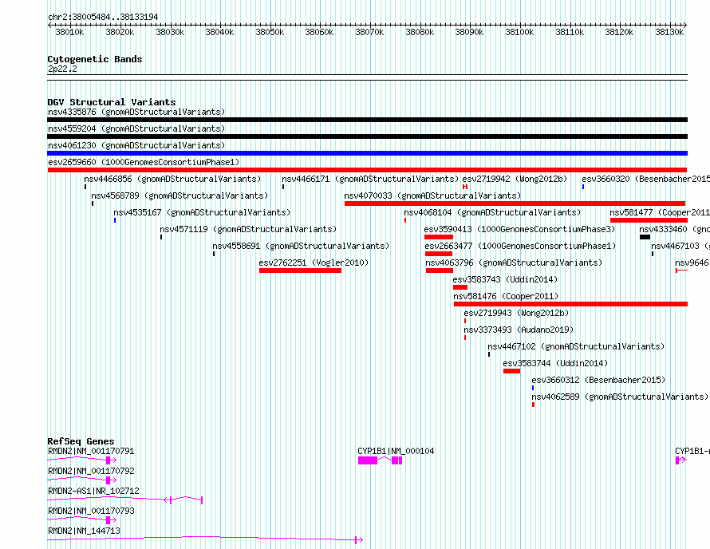The image size is (710, 549).
Task: Click the nsv4466856 variant label
Action: point(172,179)
